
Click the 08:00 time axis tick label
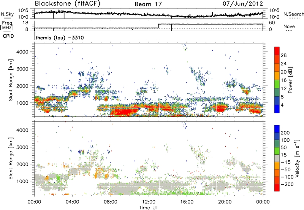click(111, 202)
